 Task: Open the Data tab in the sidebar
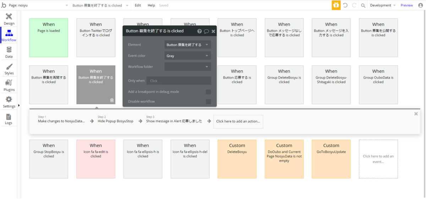[x=9, y=52]
